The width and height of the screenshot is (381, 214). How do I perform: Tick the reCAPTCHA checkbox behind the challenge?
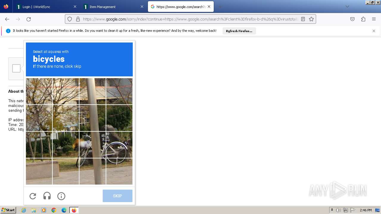(x=16, y=68)
